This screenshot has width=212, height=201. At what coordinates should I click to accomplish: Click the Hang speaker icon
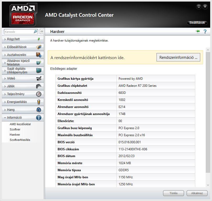(x=39, y=110)
